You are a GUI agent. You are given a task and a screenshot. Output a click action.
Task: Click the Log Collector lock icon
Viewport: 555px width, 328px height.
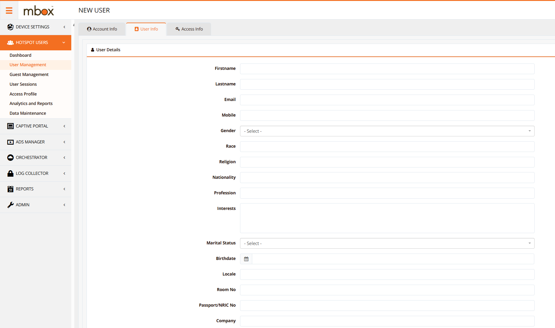tap(10, 173)
